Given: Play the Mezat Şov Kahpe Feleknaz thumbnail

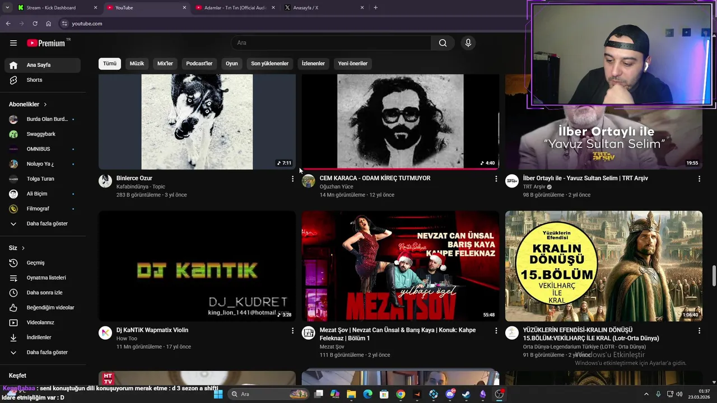Looking at the screenshot, I should pos(401,266).
